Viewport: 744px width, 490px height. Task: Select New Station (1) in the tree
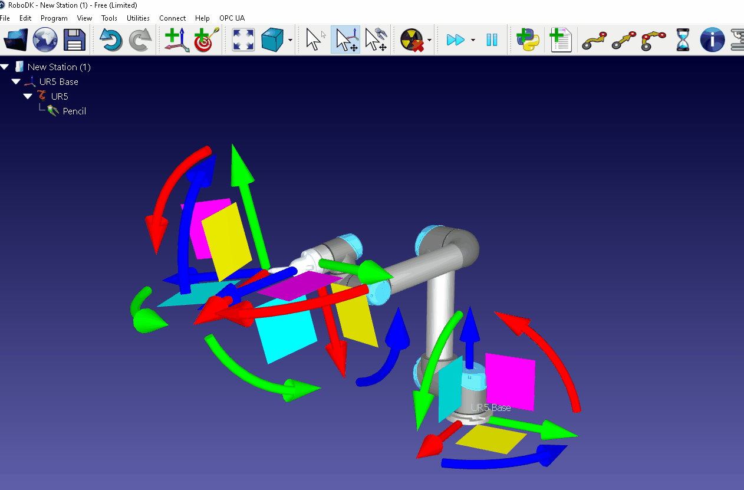[x=59, y=67]
